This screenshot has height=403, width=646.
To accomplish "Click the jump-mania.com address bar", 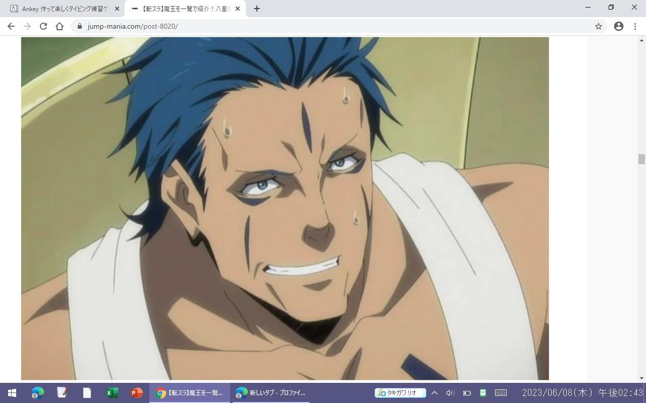I will tap(303, 26).
